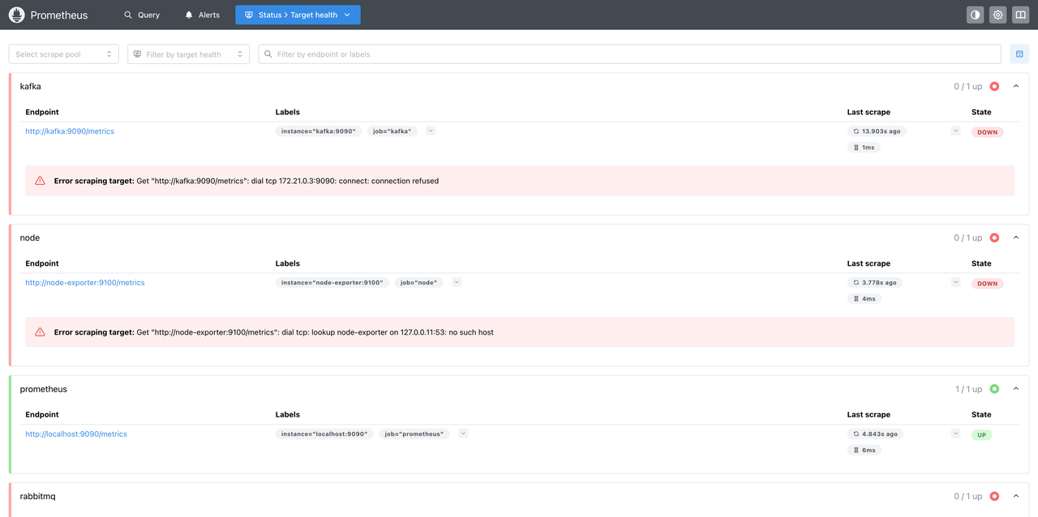Expand the kafka target labels chevron
The image size is (1038, 517).
coord(431,130)
